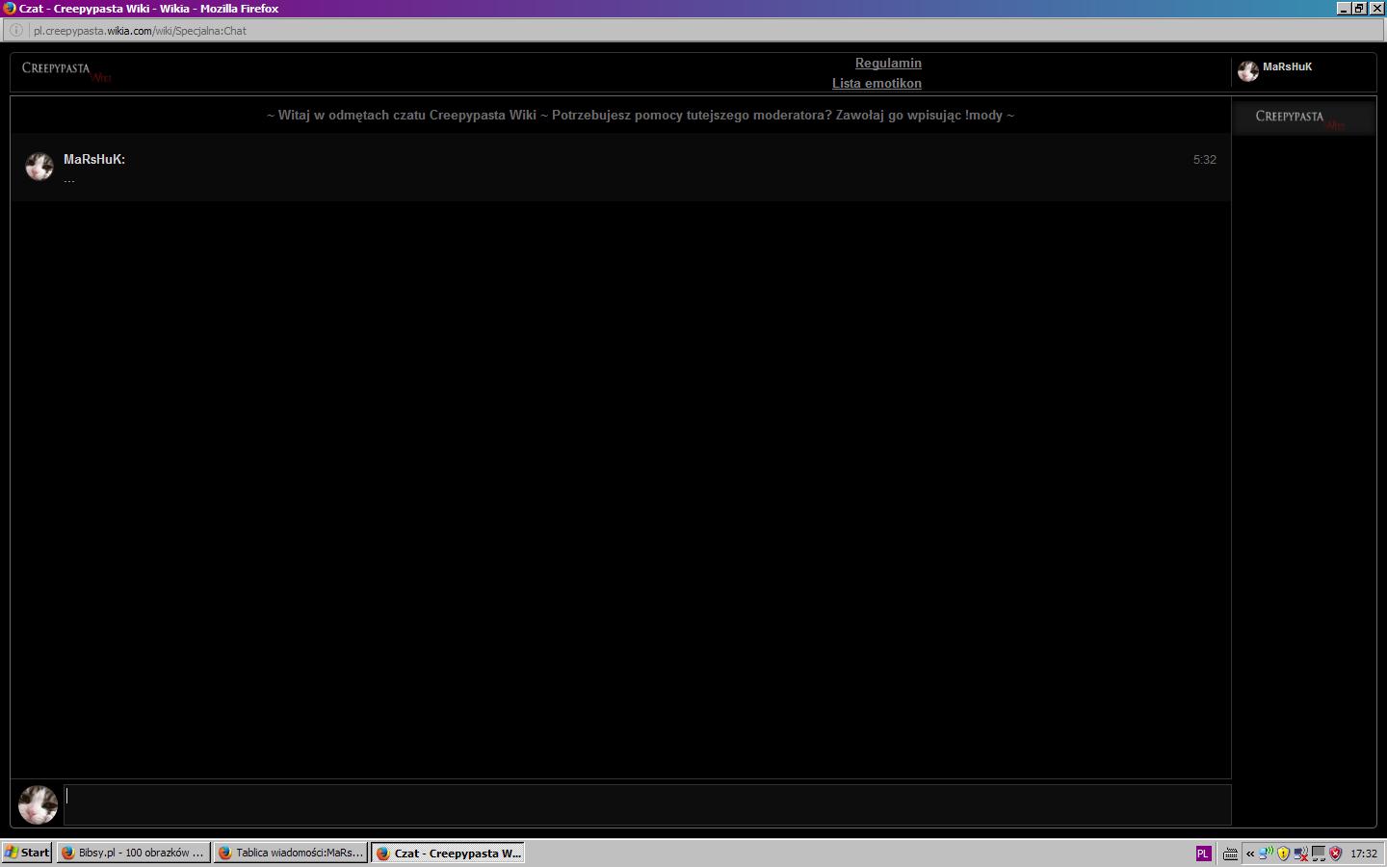Open the Regulamin link
This screenshot has height=867, width=1387.
(x=888, y=64)
